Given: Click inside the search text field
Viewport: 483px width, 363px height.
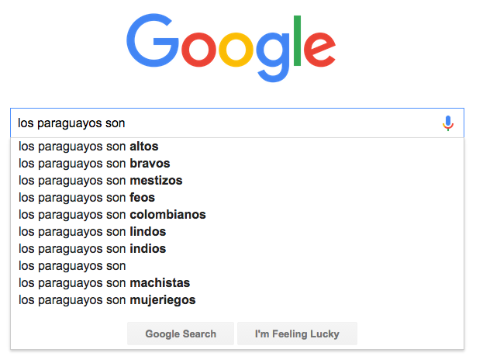Looking at the screenshot, I should [228, 123].
